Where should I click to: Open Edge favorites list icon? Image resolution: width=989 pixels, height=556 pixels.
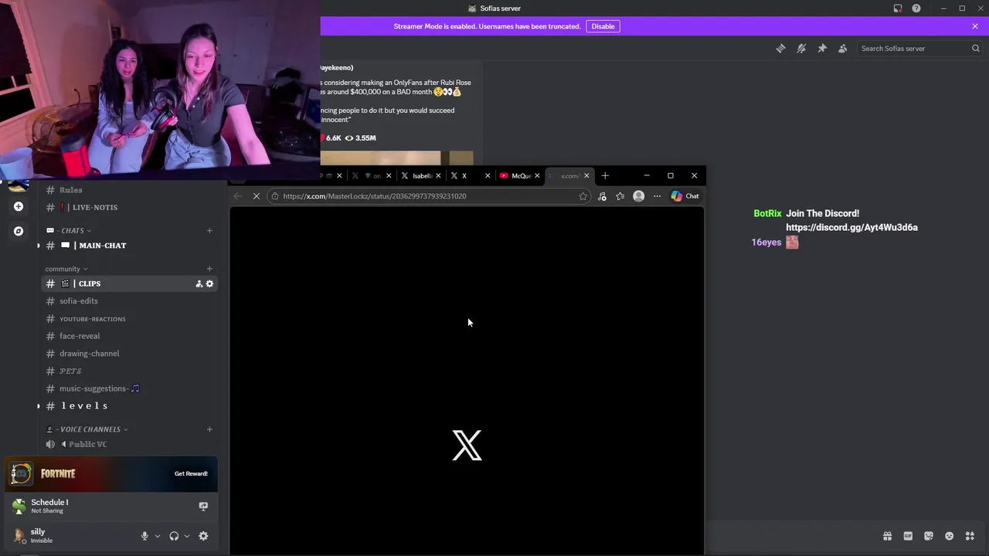pyautogui.click(x=620, y=196)
